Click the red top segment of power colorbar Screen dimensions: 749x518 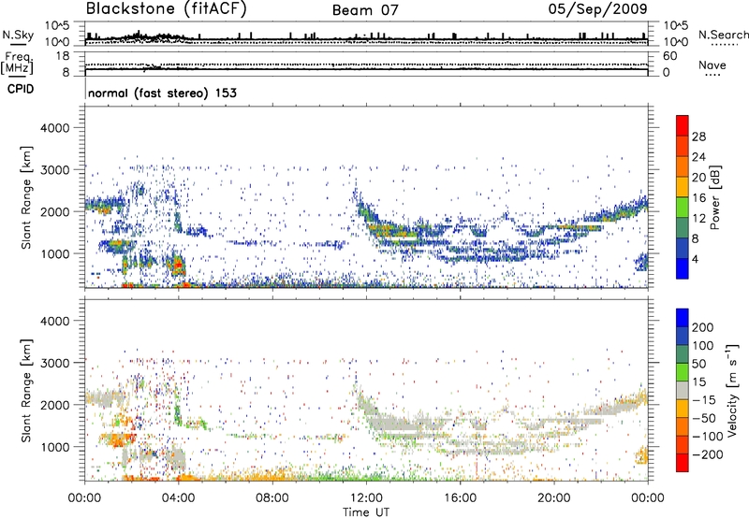[683, 125]
